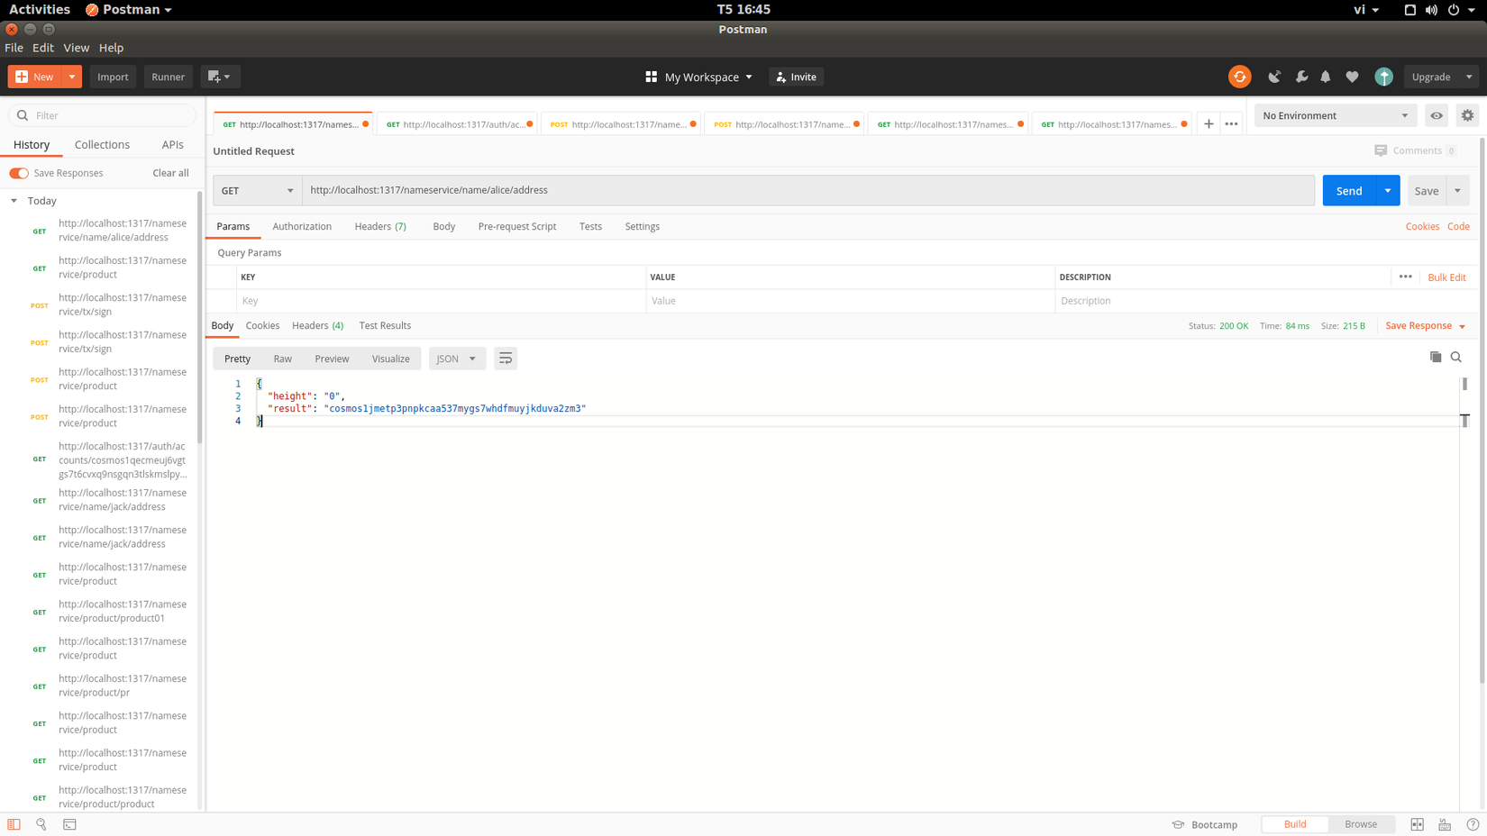Open the tab options three dots
The image size is (1487, 836).
pyautogui.click(x=1231, y=124)
